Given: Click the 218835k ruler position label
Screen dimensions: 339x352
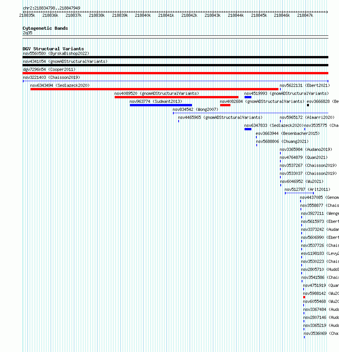Looking at the screenshot, I should 27,16.
